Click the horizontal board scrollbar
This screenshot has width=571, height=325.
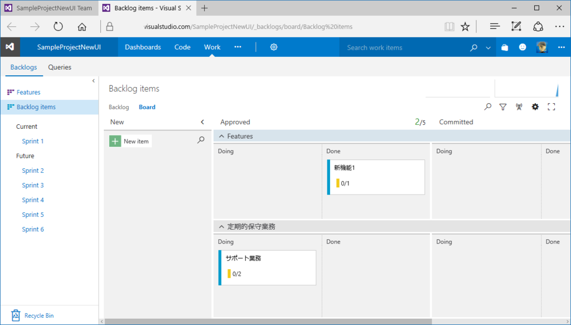click(268, 322)
